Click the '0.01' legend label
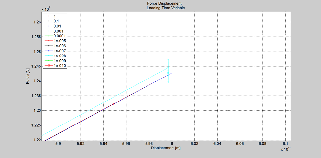The height and width of the screenshot is (158, 321). click(57, 26)
